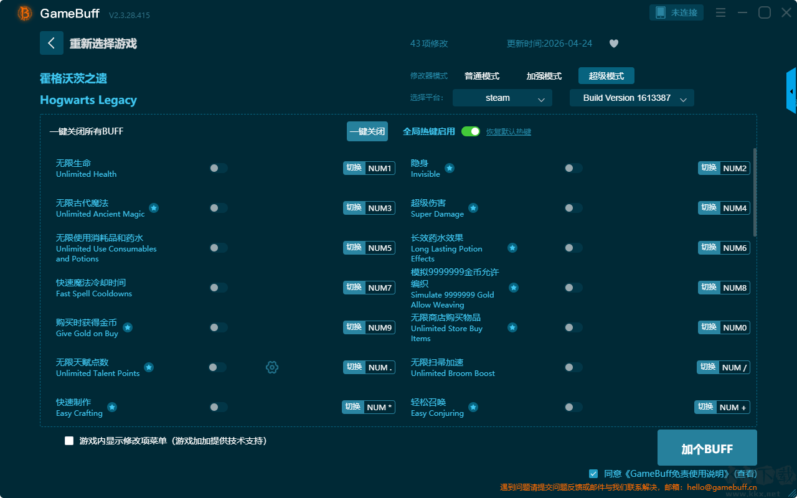Click the GameBuff logo icon
This screenshot has width=797, height=498.
[25, 13]
